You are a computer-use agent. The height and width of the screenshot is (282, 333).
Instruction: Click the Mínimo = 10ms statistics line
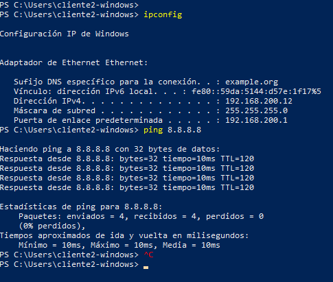[119, 245]
